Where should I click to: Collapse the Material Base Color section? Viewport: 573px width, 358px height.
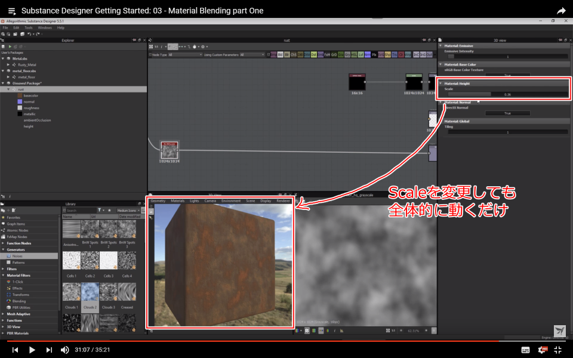click(440, 64)
